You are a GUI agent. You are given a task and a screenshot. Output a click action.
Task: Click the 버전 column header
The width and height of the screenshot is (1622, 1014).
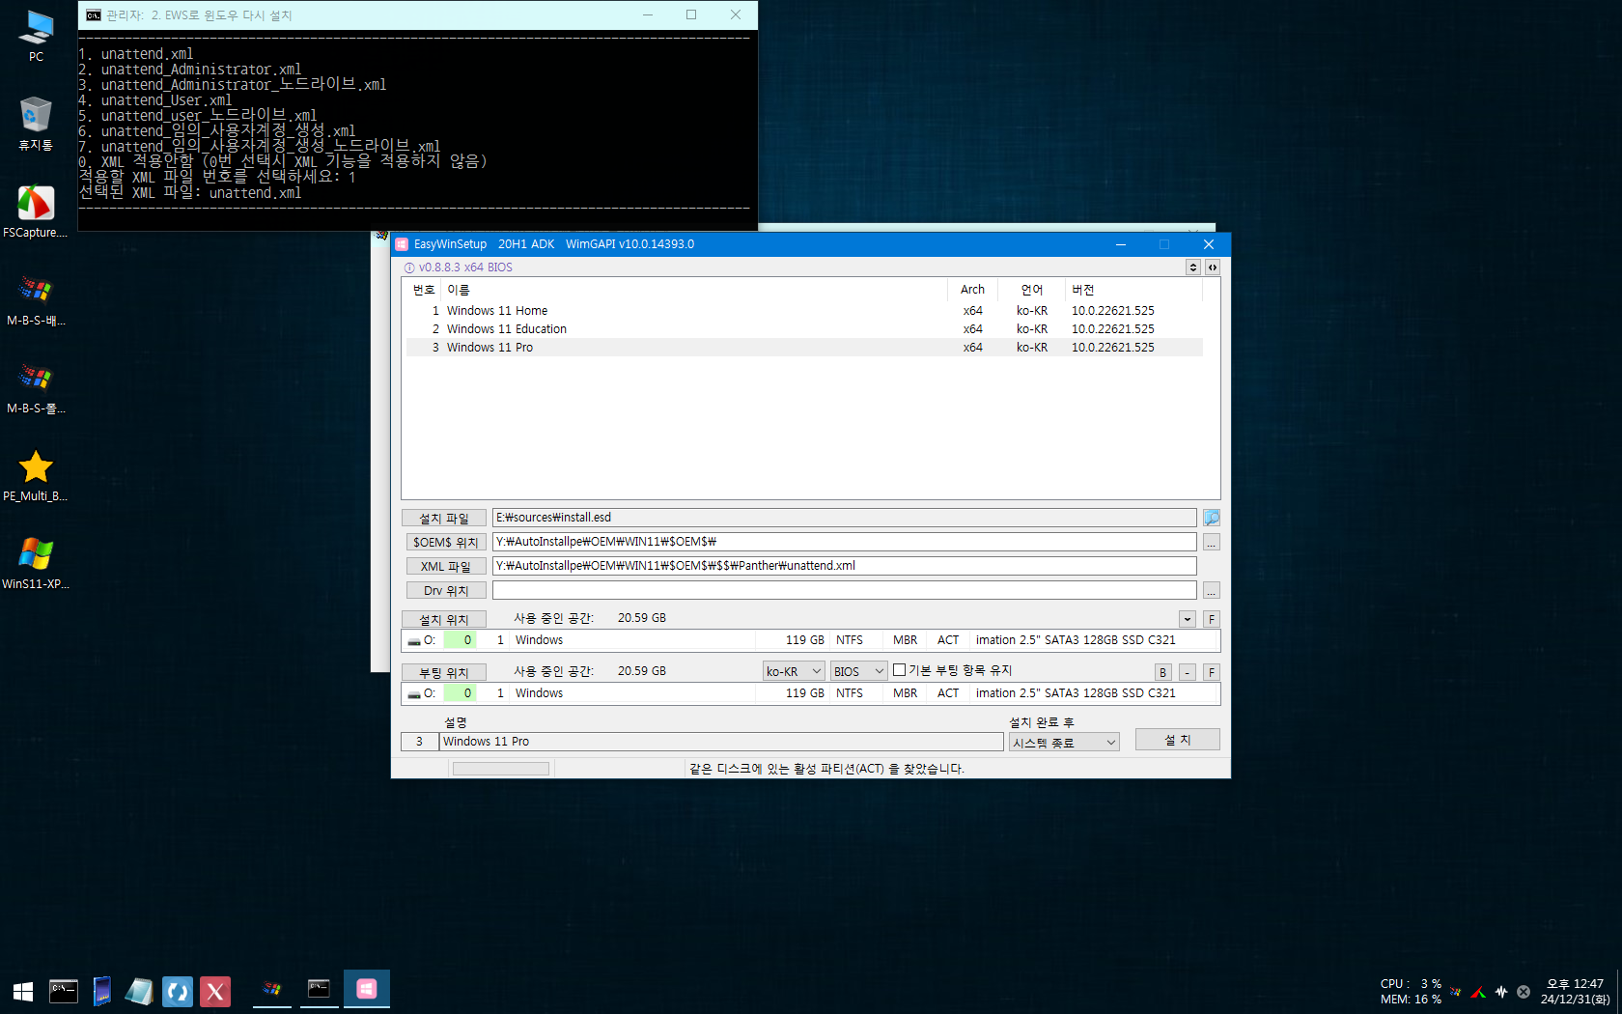[x=1133, y=290]
